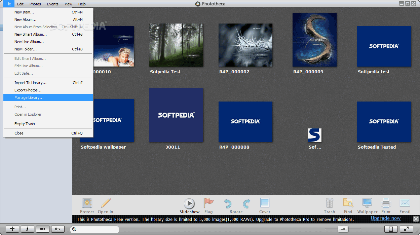
Task: Click the three-dots options button
Action: (x=43, y=229)
